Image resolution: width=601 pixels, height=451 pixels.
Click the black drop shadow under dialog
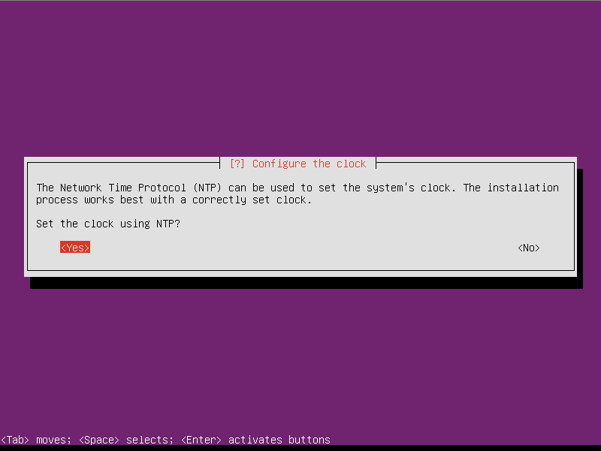click(x=307, y=283)
